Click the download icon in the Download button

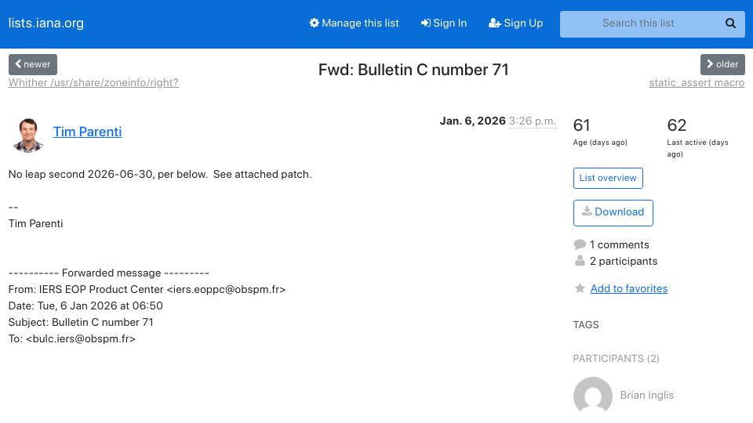(587, 211)
